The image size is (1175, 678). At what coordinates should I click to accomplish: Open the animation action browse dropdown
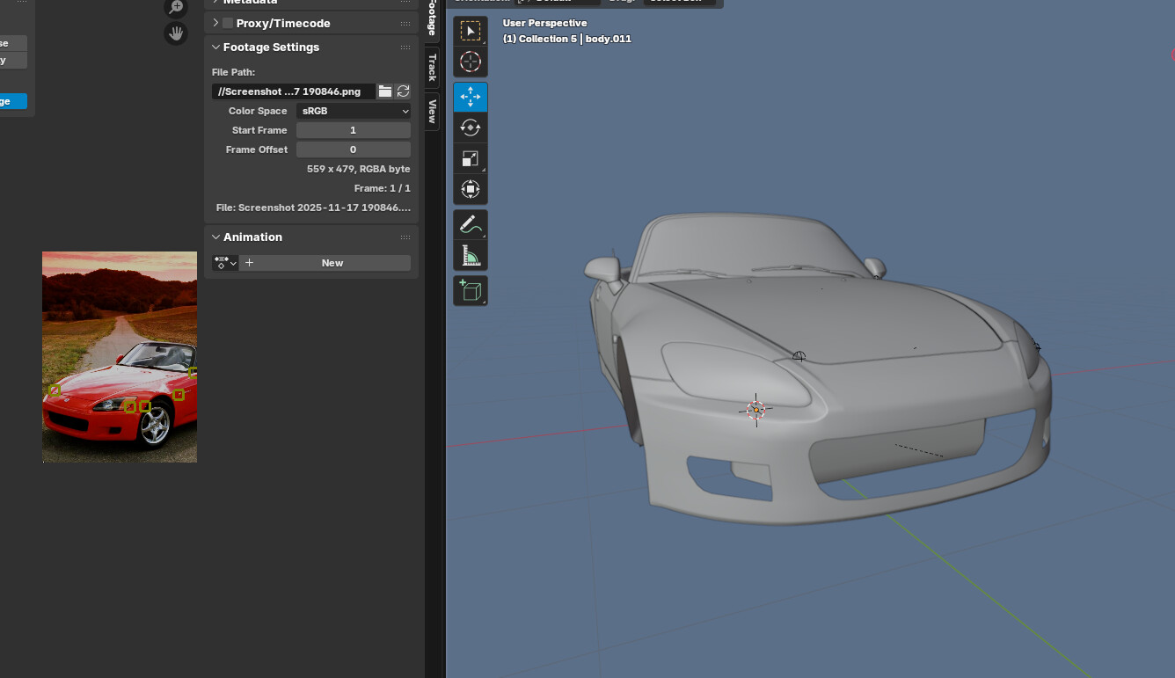[x=225, y=263]
